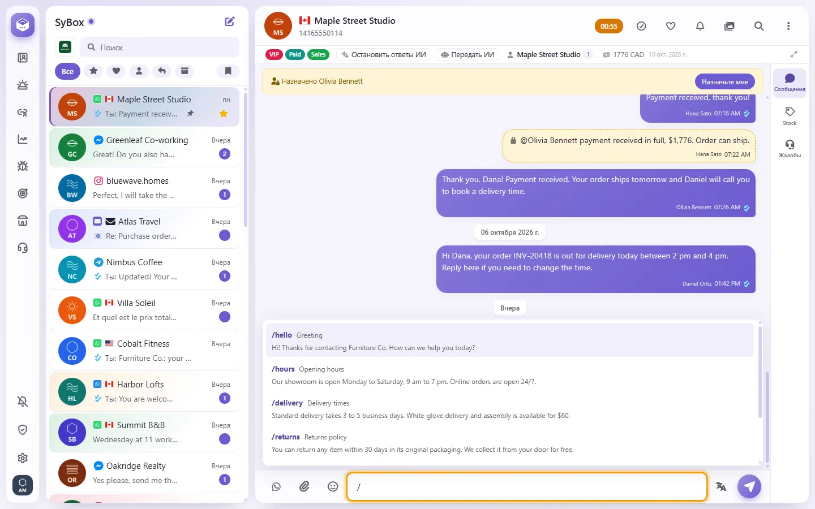
Task: Open settings gear in left sidebar
Action: [x=23, y=458]
